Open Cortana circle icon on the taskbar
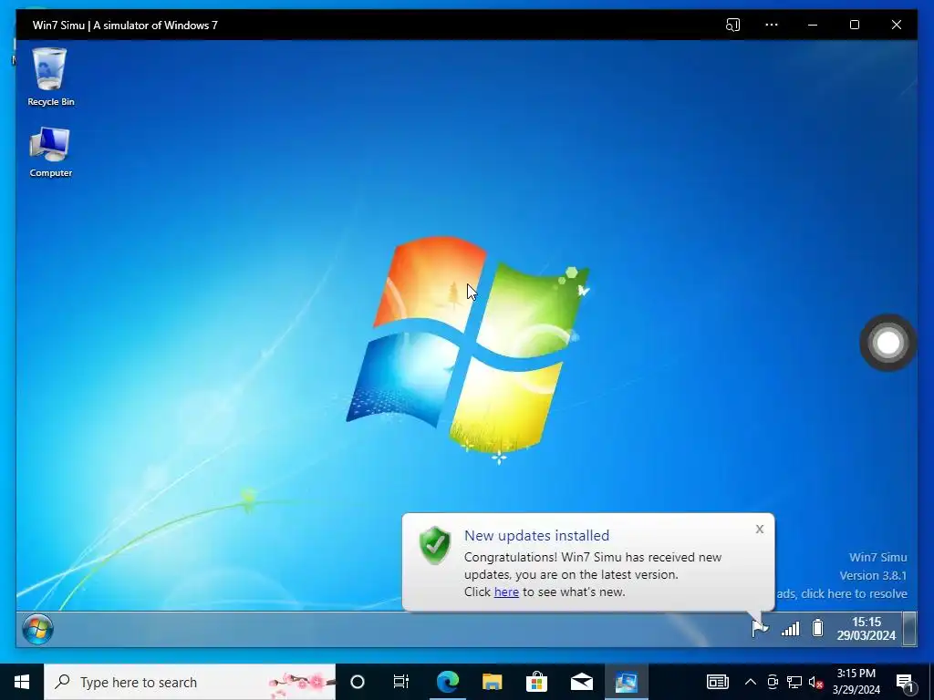The image size is (934, 700). (x=358, y=682)
